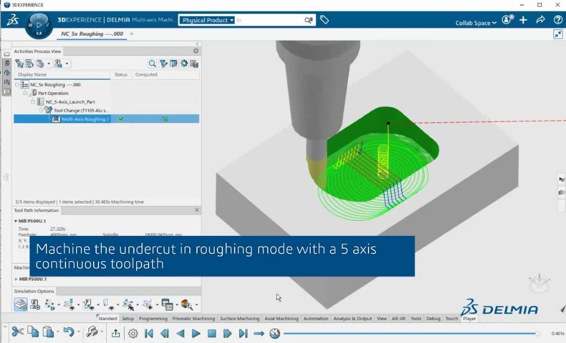Click the simulation timeline slider handle

point(538,333)
